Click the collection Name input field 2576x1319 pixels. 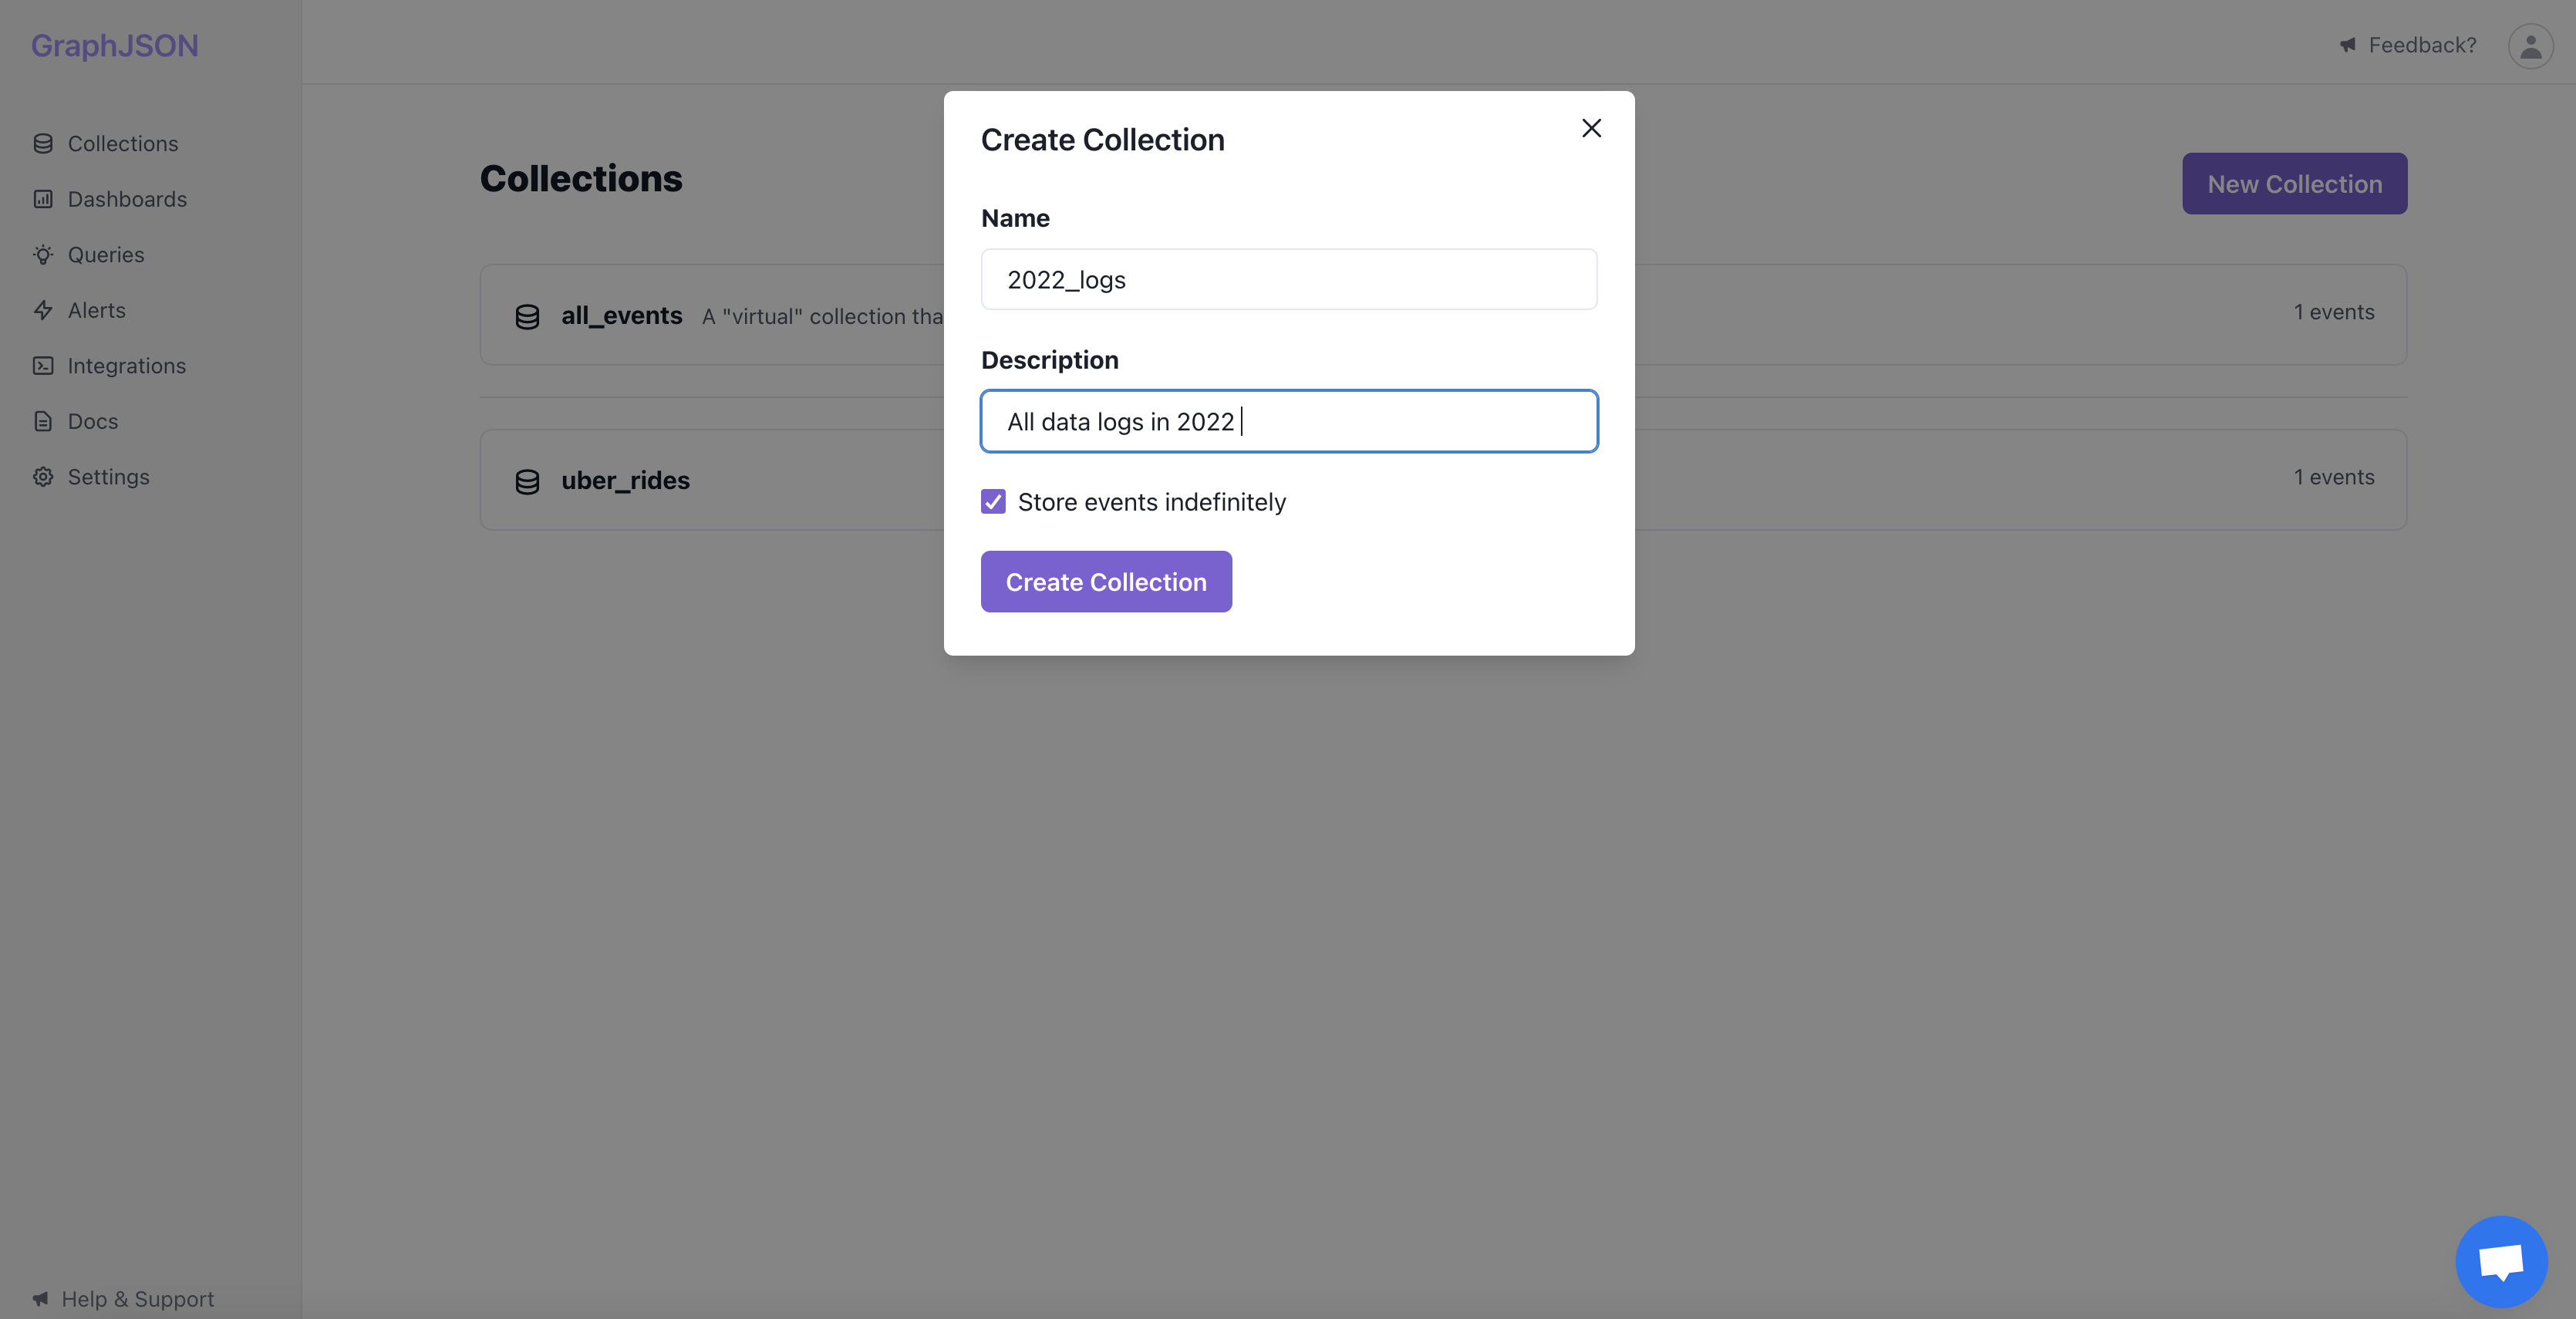[1290, 278]
